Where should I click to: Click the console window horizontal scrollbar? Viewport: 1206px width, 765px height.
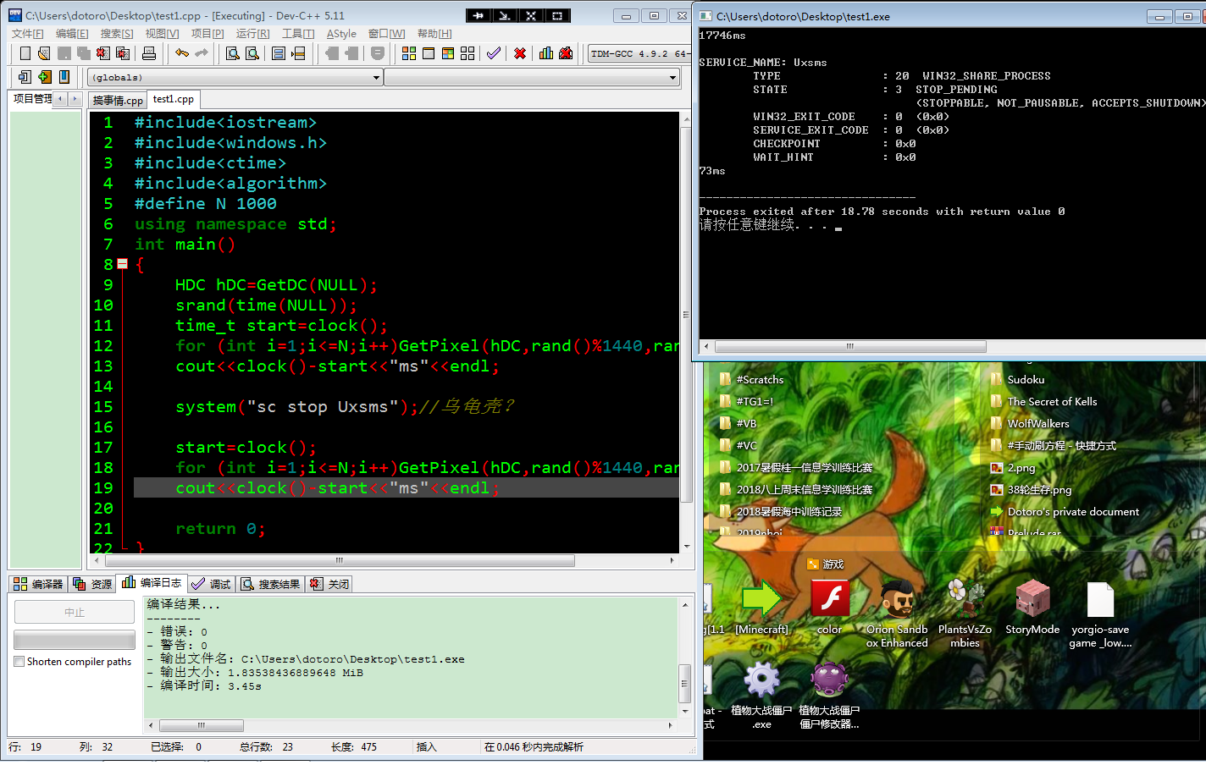(850, 346)
